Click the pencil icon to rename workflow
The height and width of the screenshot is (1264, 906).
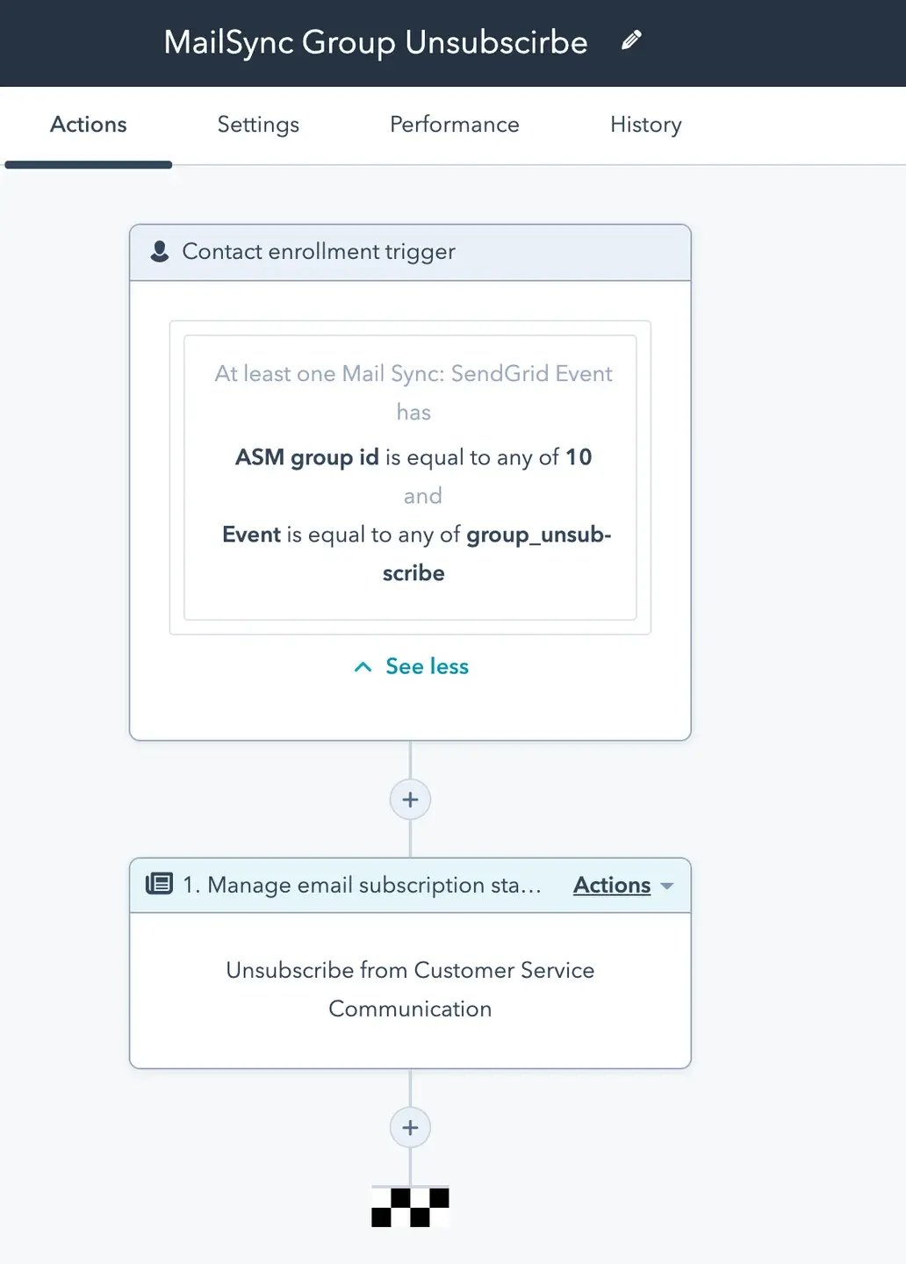631,40
